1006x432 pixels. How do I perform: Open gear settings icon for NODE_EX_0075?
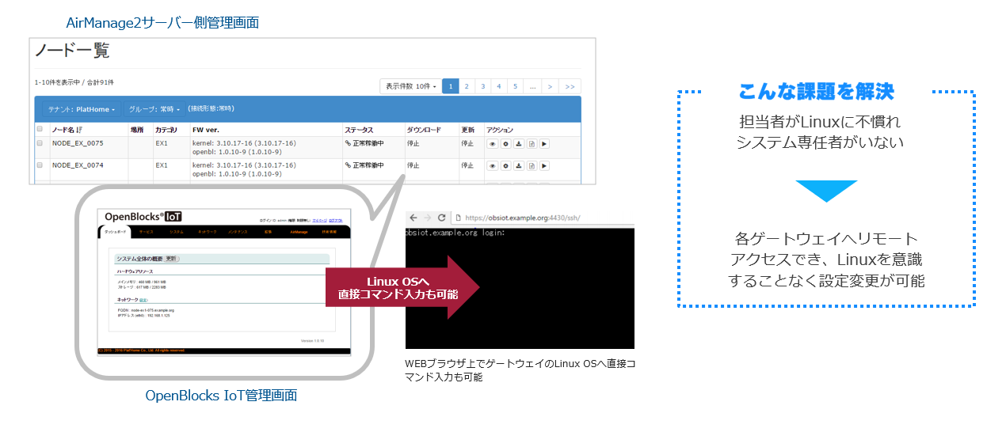coord(505,144)
